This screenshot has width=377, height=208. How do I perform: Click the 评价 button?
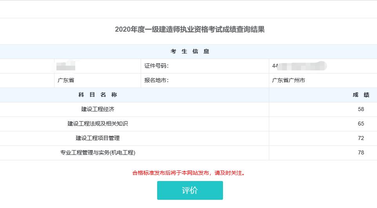(190, 190)
